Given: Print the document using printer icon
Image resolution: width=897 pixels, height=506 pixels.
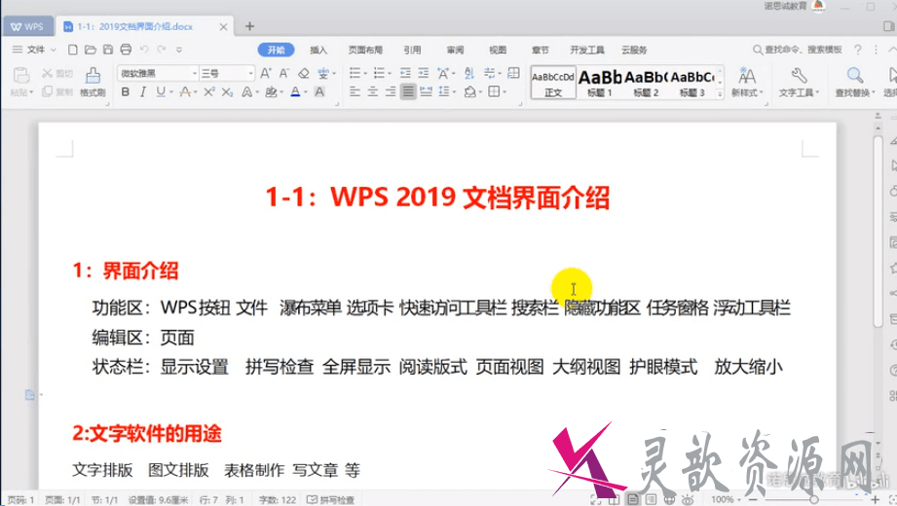Looking at the screenshot, I should (126, 50).
